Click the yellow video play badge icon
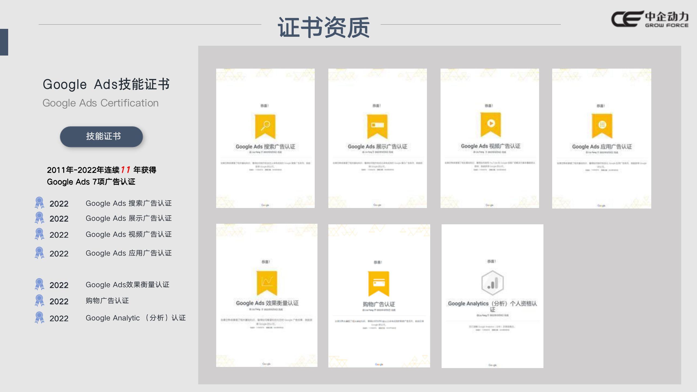697x392 pixels. point(491,124)
